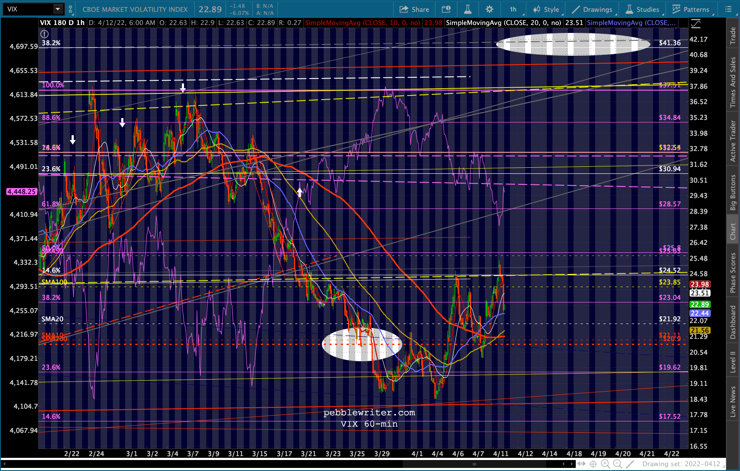Open the Live News side tab
The width and height of the screenshot is (740, 471).
(733, 401)
